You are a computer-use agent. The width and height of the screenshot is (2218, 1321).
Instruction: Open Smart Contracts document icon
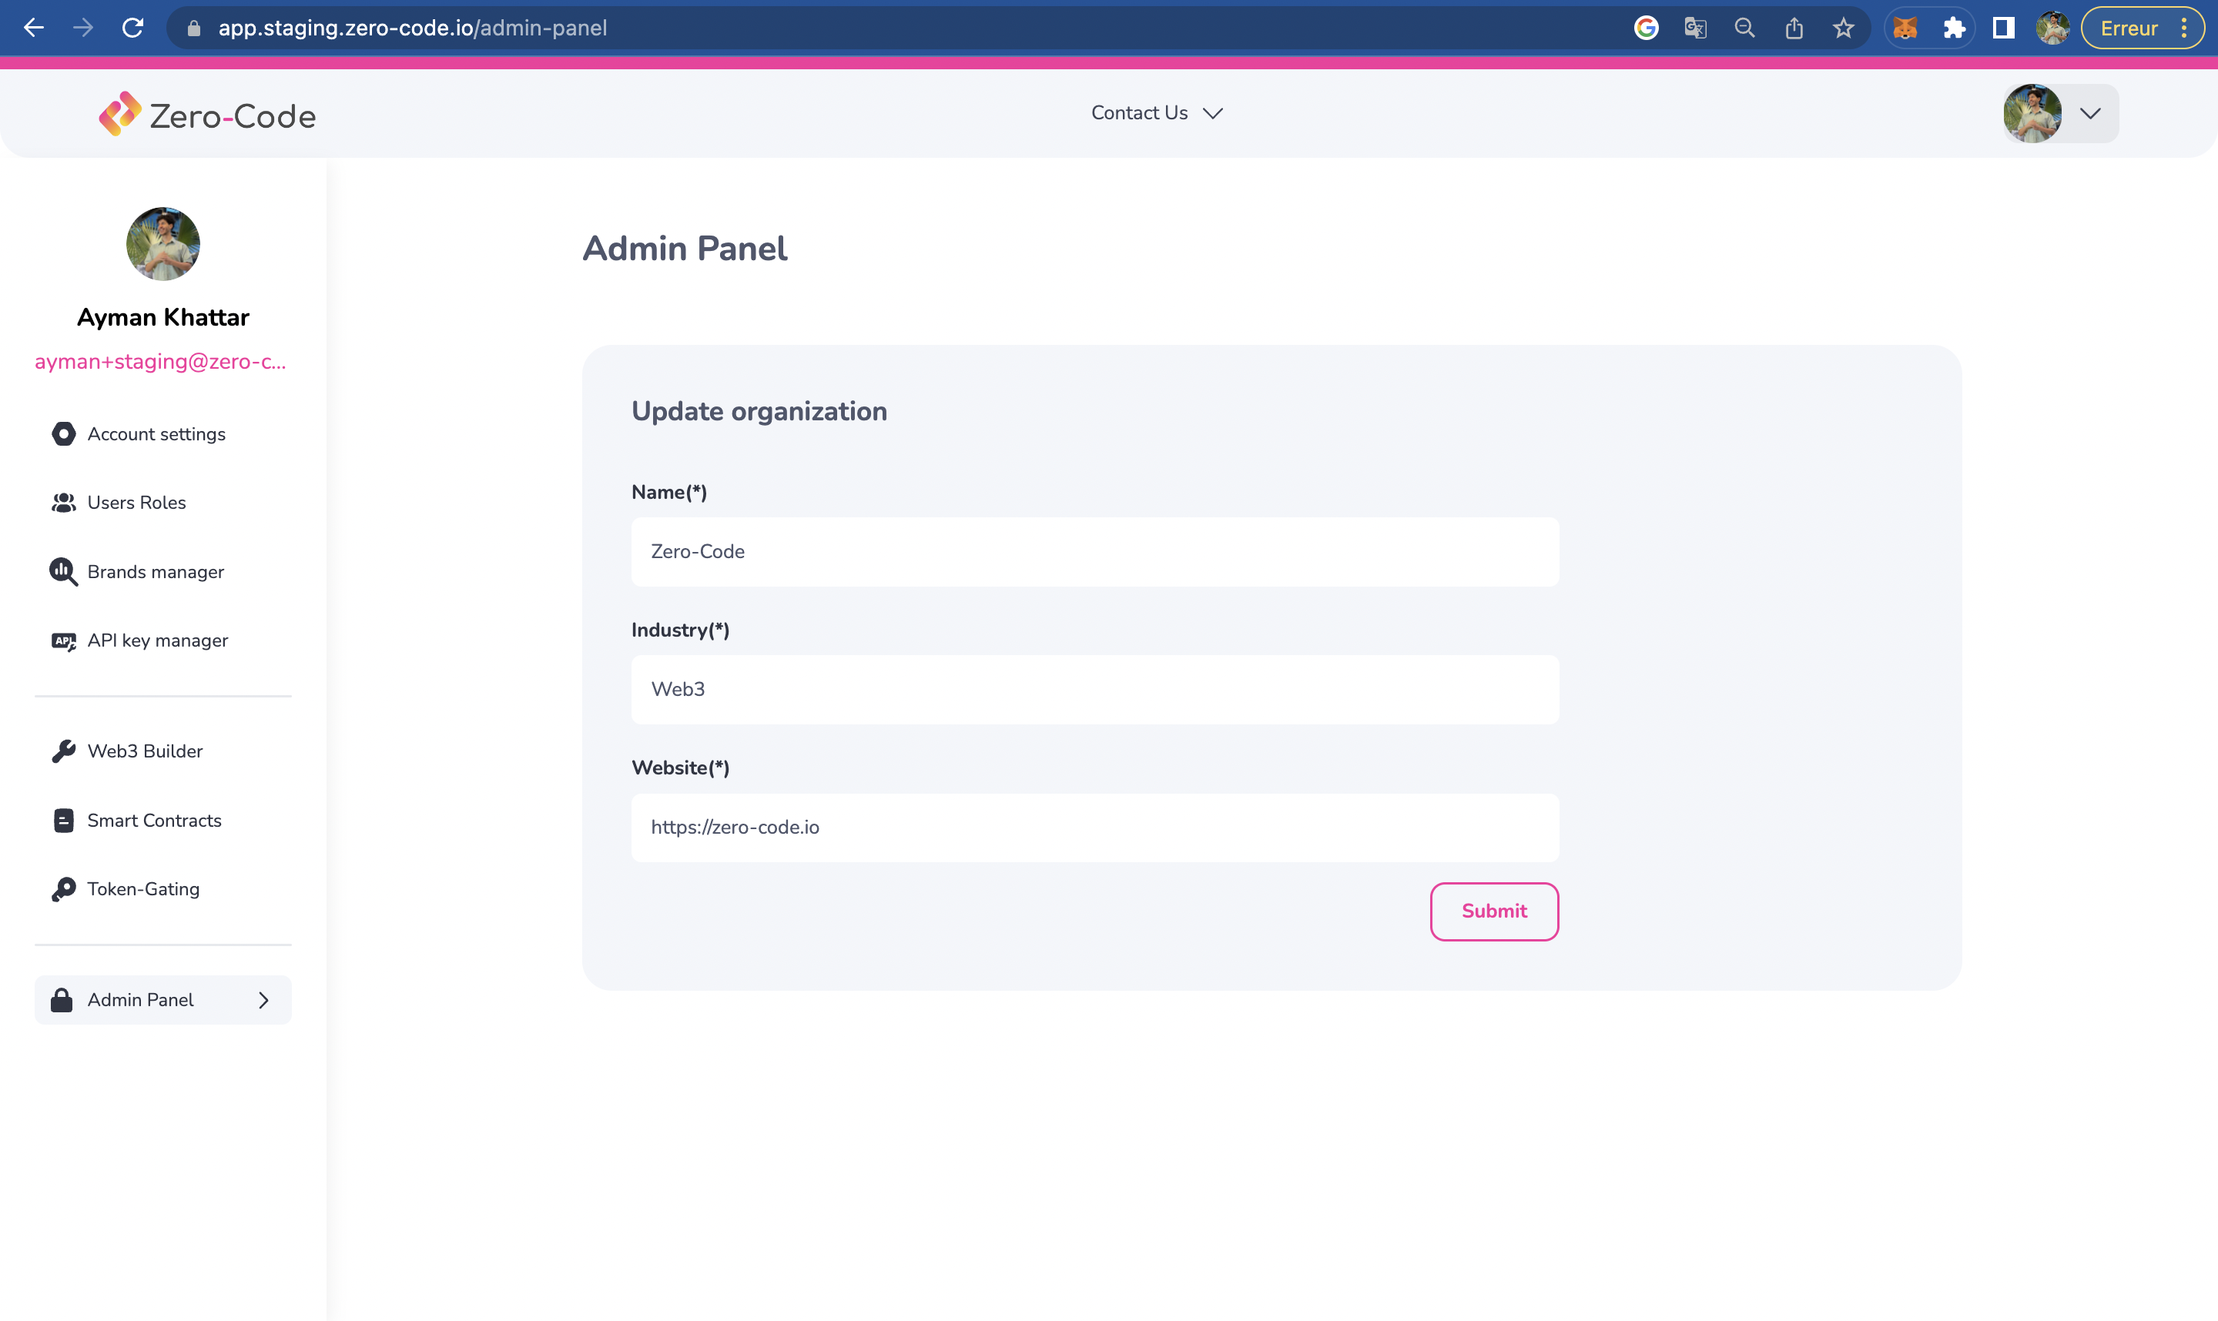[x=63, y=820]
